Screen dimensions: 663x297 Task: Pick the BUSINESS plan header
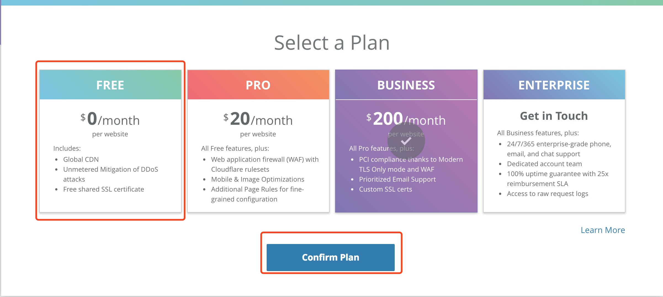pyautogui.click(x=406, y=85)
